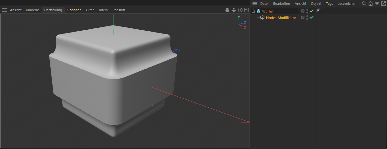
Task: Toggle the green enable checkmark for Würfel
Action: point(312,11)
